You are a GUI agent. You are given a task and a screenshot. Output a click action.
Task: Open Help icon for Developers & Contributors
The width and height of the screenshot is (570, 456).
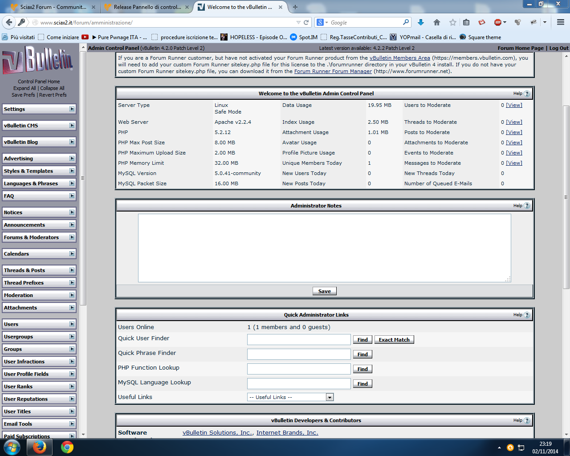(527, 420)
